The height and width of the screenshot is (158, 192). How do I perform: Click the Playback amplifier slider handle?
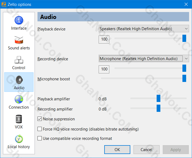(x=158, y=98)
